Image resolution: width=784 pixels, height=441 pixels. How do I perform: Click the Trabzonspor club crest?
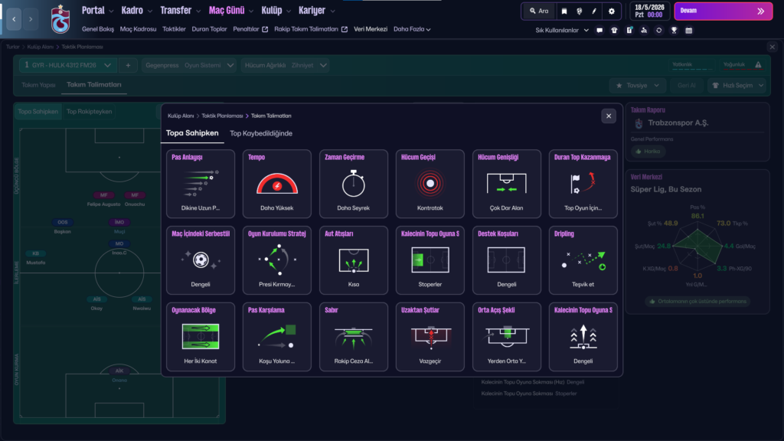tap(60, 20)
